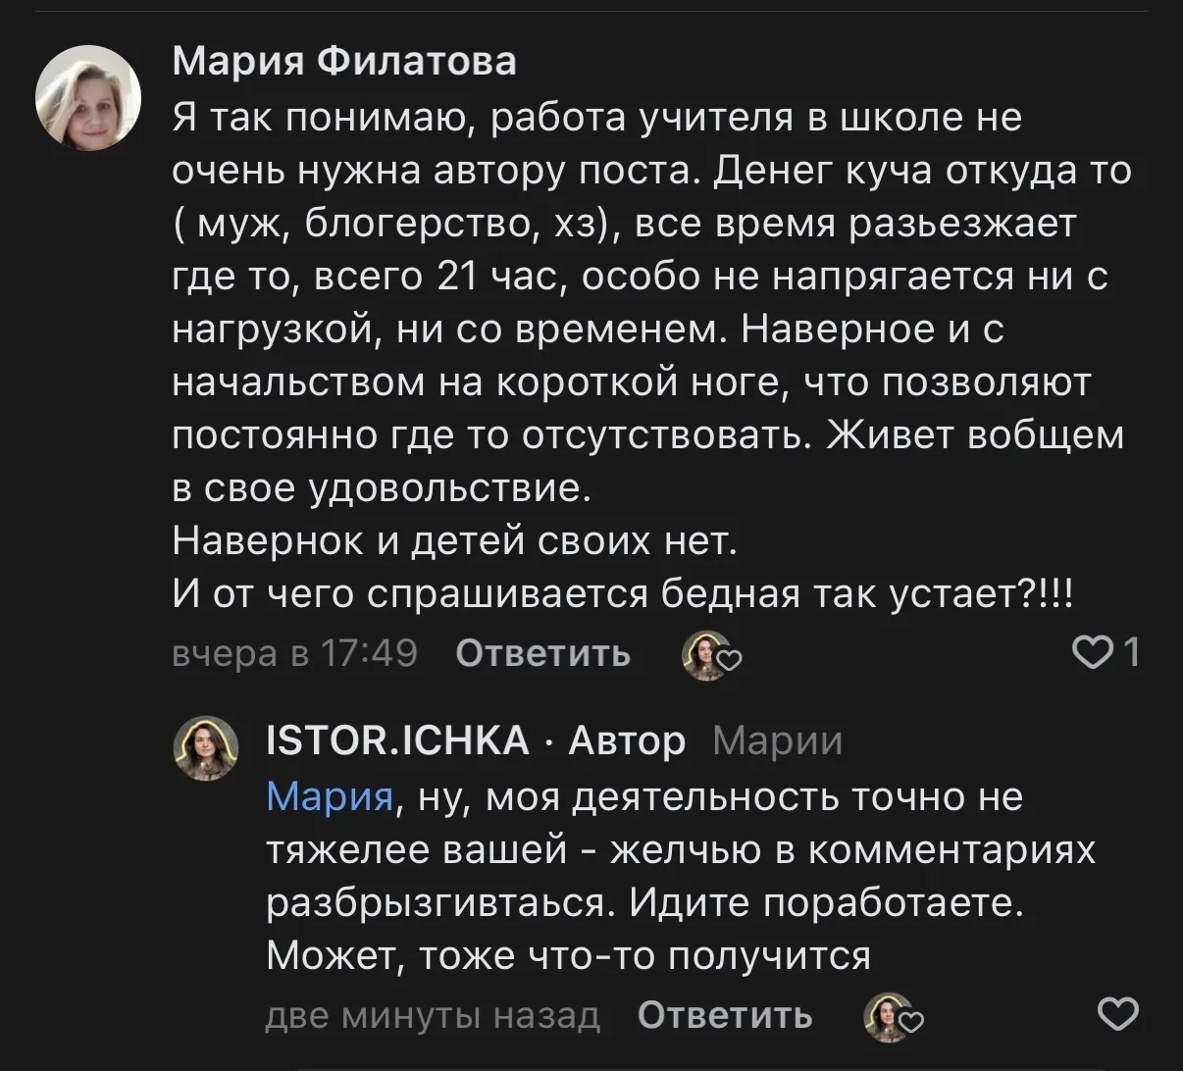Click the line "Может, тоже что-то получится"

[x=569, y=954]
